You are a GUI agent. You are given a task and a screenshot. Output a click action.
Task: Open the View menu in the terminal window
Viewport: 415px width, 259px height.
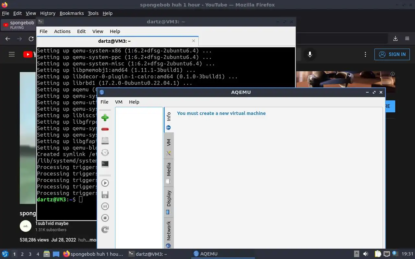tap(98, 31)
